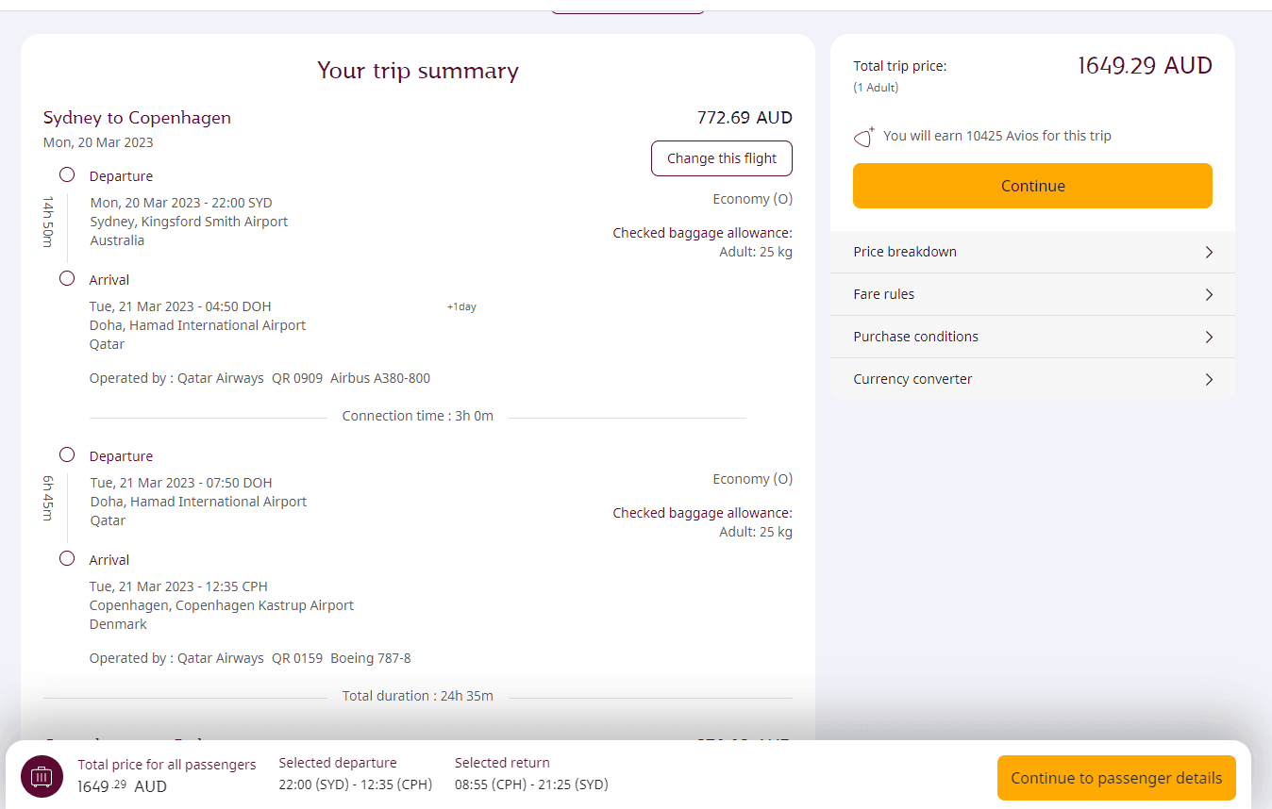Open the Currency converter panel
Image resolution: width=1272 pixels, height=809 pixels.
1032,379
